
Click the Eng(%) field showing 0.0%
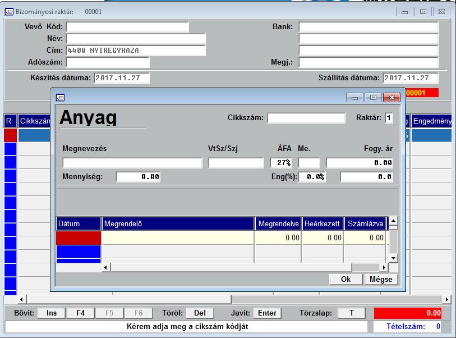click(x=312, y=177)
